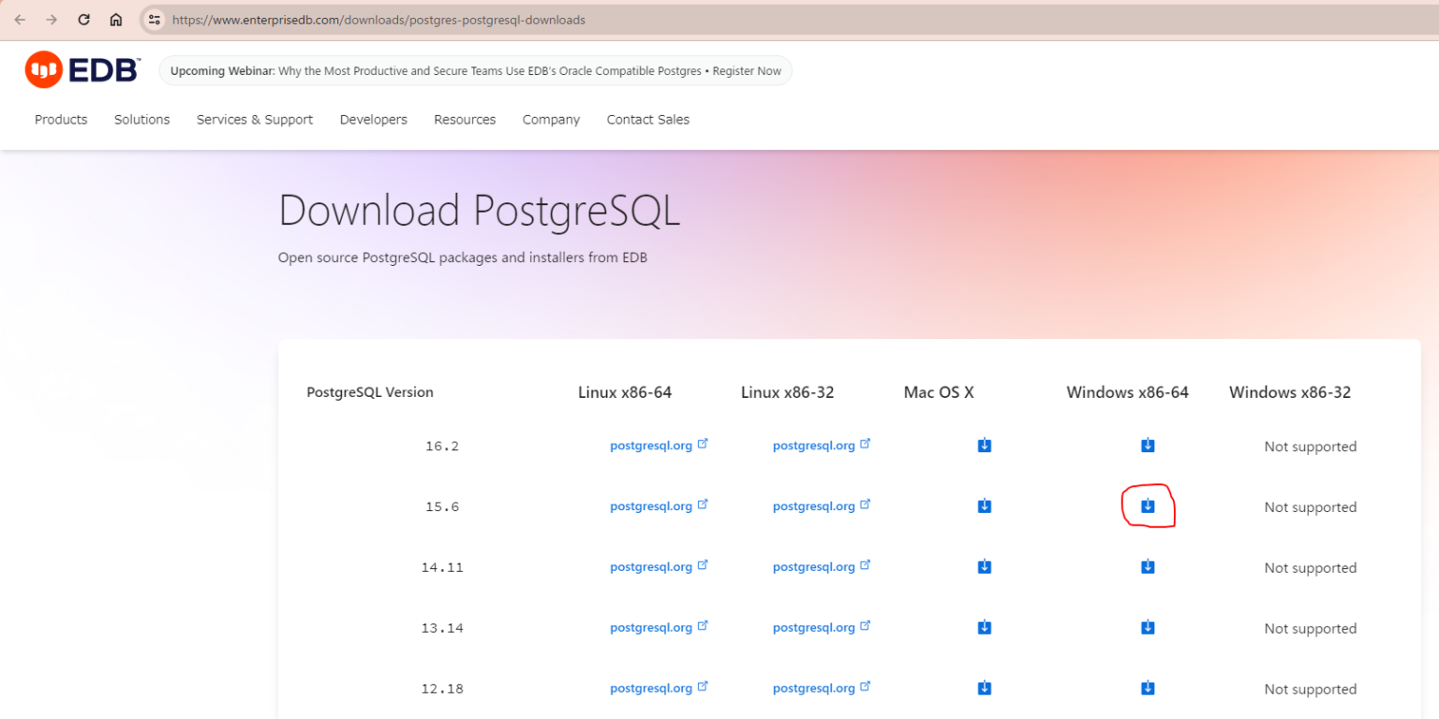Download the Mac OS X installer for 12.18
Image resolution: width=1439 pixels, height=719 pixels.
pyautogui.click(x=984, y=688)
